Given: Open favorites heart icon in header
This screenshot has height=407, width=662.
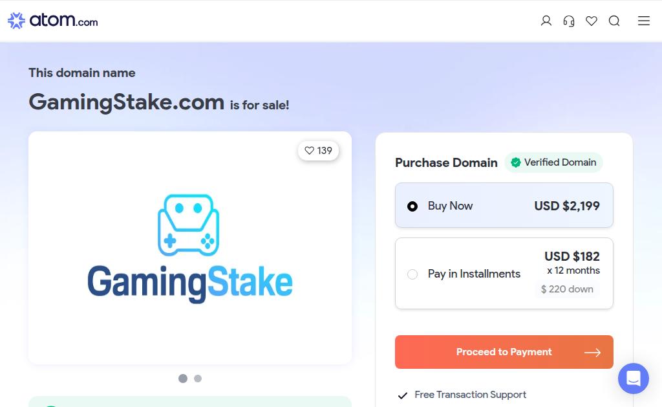Looking at the screenshot, I should click(x=592, y=21).
